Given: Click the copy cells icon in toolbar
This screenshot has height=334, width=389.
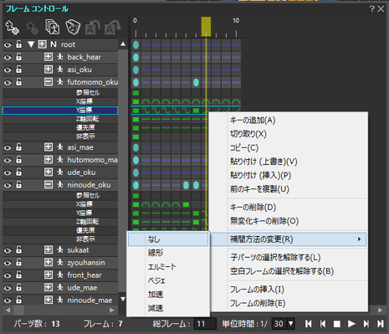Looking at the screenshot, I should coord(53,27).
